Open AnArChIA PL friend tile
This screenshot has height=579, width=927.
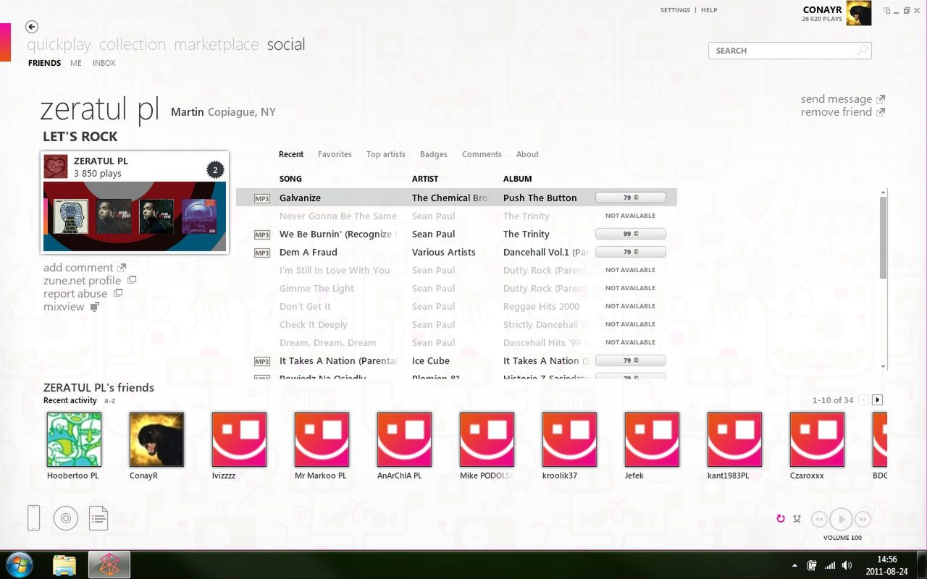coord(404,439)
